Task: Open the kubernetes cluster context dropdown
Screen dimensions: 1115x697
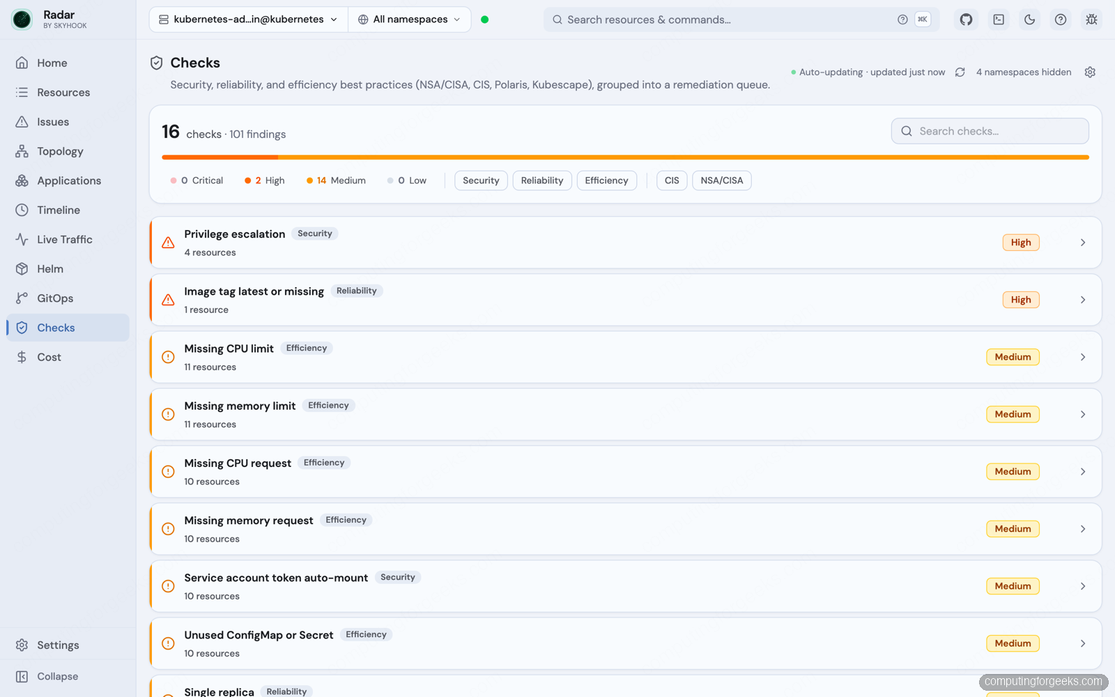Action: pyautogui.click(x=249, y=20)
